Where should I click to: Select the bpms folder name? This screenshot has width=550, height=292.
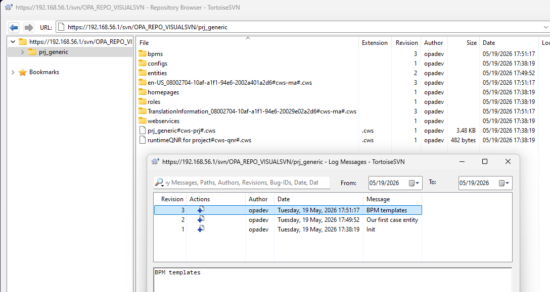(x=155, y=54)
